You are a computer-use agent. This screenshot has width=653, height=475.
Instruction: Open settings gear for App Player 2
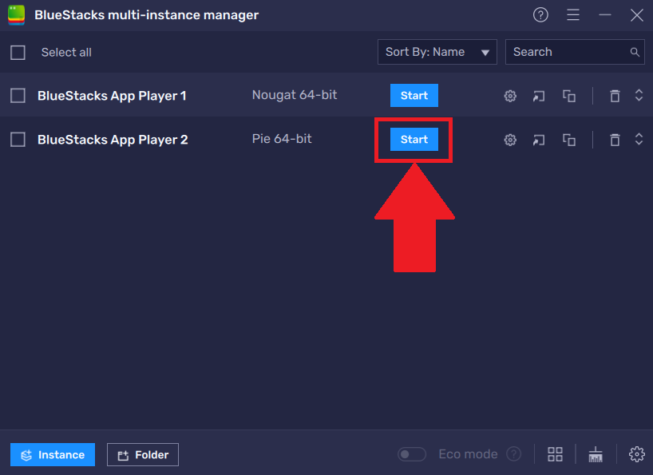pyautogui.click(x=510, y=140)
